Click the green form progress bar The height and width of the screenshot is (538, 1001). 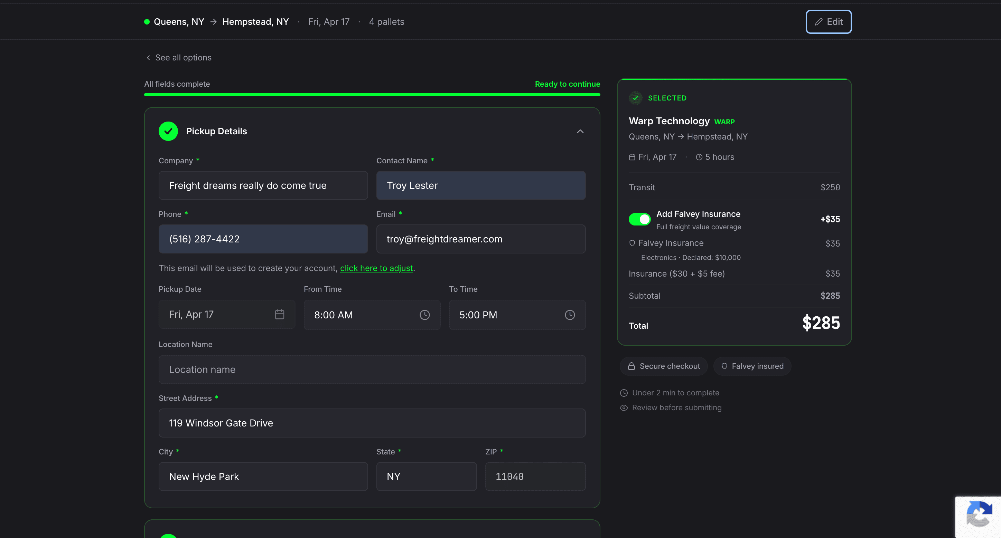372,94
